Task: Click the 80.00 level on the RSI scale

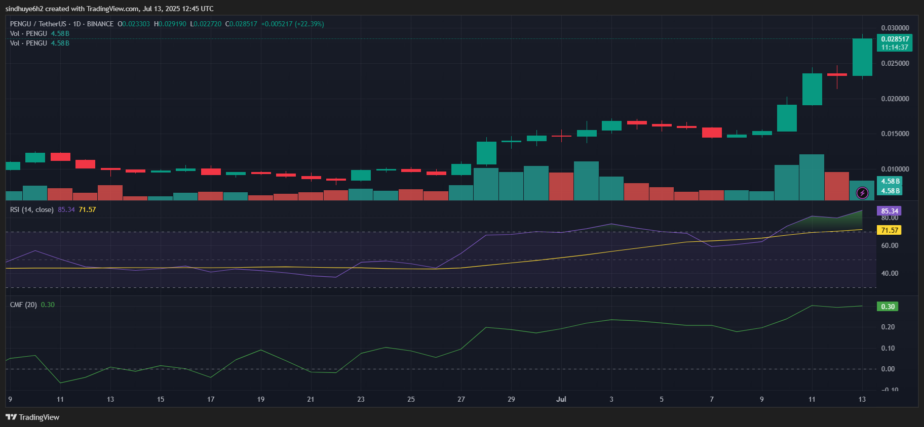Action: (x=890, y=218)
